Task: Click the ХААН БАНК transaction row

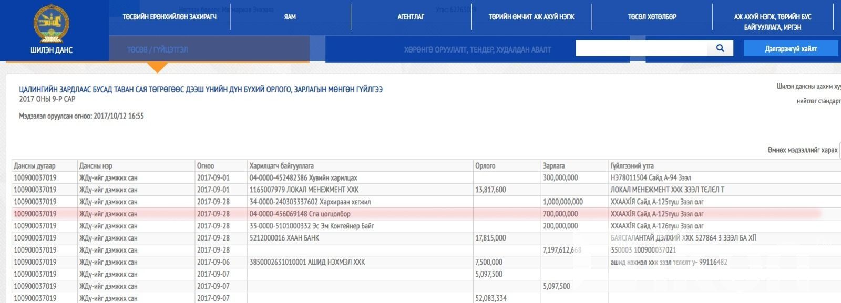Action: [x=284, y=238]
